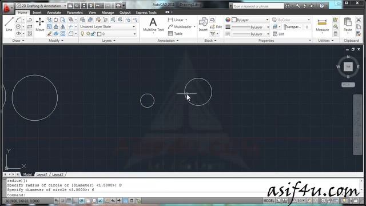Click the Array tool icon
The height and width of the screenshot is (206, 366).
(63, 34)
